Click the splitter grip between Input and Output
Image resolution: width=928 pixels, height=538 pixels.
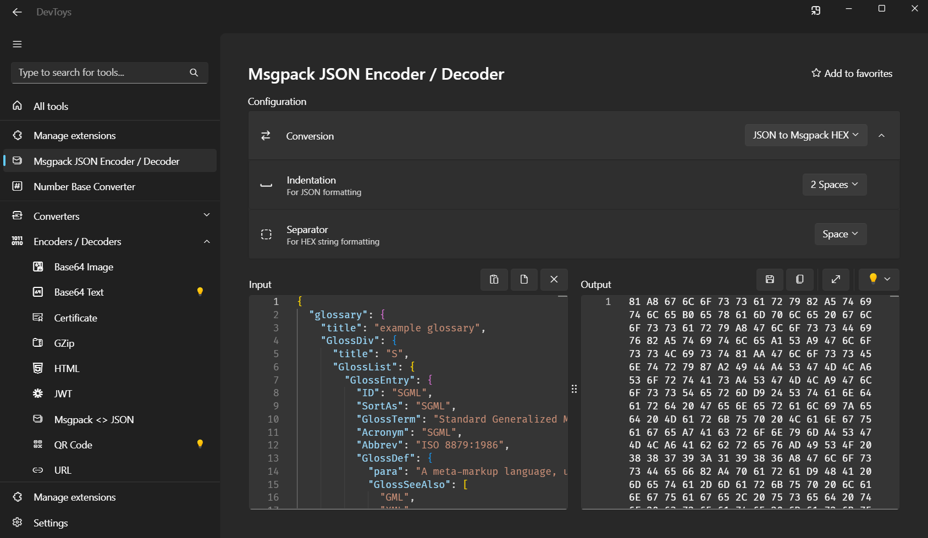click(574, 389)
